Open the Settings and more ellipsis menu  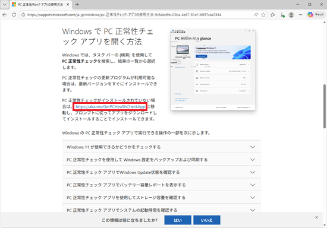coord(300,15)
